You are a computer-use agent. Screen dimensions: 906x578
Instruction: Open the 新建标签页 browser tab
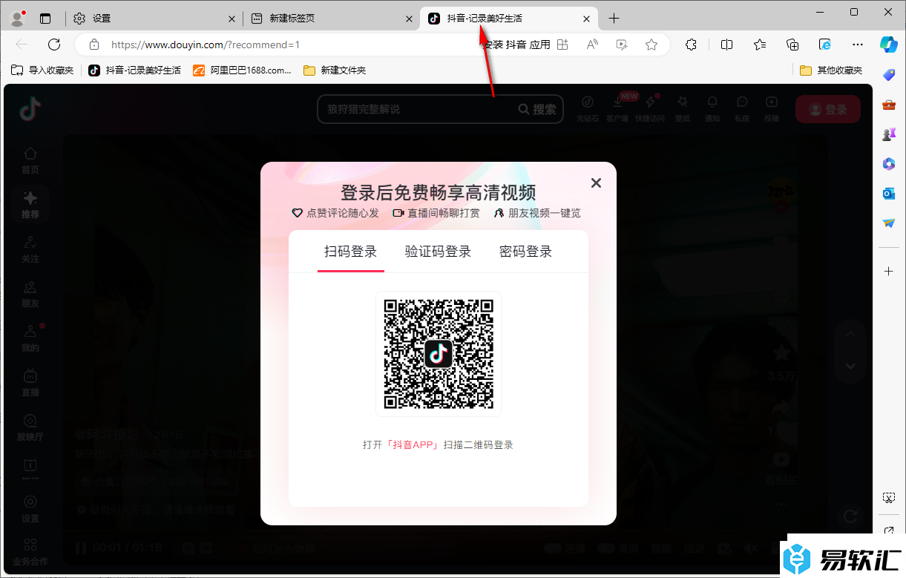point(331,19)
